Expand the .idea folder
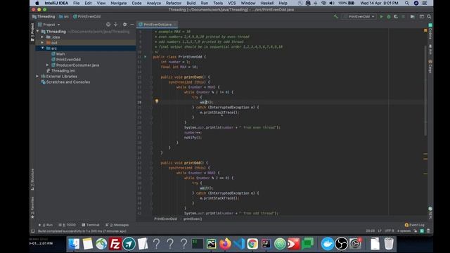Image resolution: width=450 pixels, height=253 pixels. click(x=43, y=37)
